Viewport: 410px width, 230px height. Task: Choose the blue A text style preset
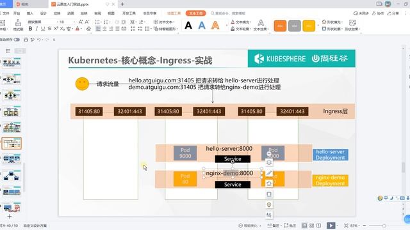[202, 26]
